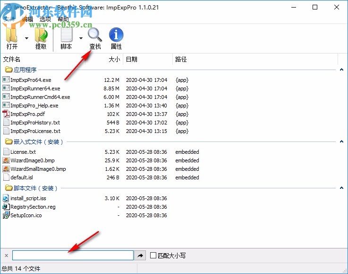The image size is (348, 274).
Task: Click the 12.2 M size value
Action: click(111, 80)
